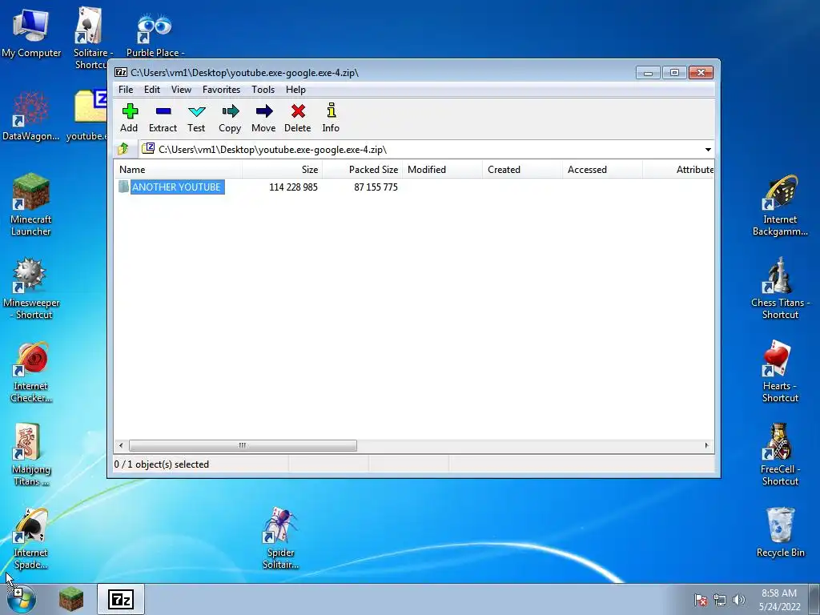This screenshot has width=820, height=615.
Task: Select the Spider Solitaire desktop icon
Action: [x=281, y=539]
